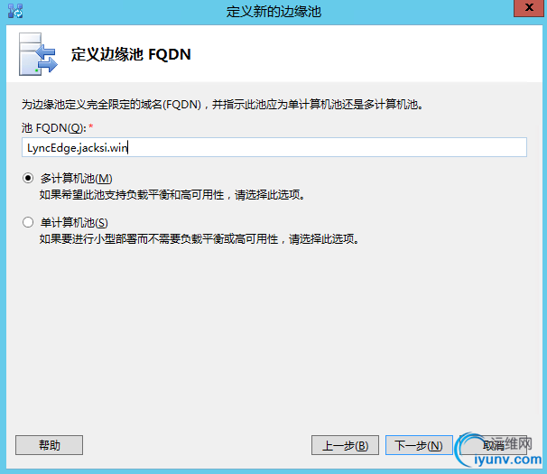The image size is (547, 474).
Task: Close the 定义新的边缘池 dialog window
Action: [529, 8]
